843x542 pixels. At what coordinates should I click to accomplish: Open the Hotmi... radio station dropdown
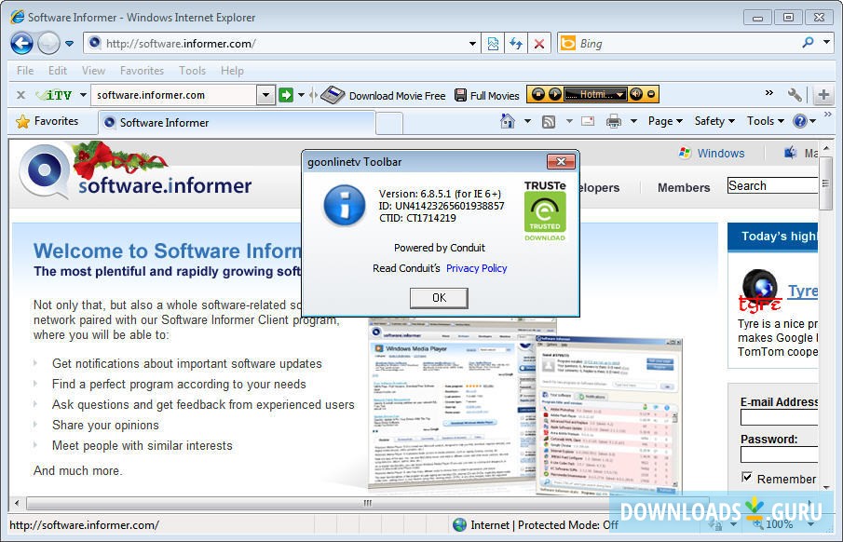coord(595,95)
